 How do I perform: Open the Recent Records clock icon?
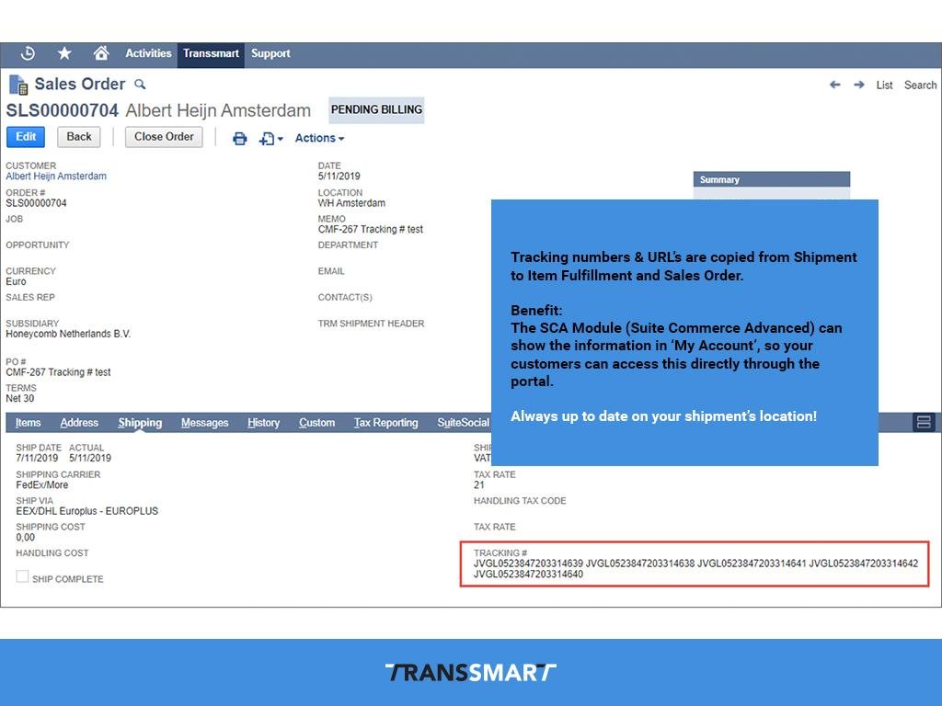coord(28,53)
